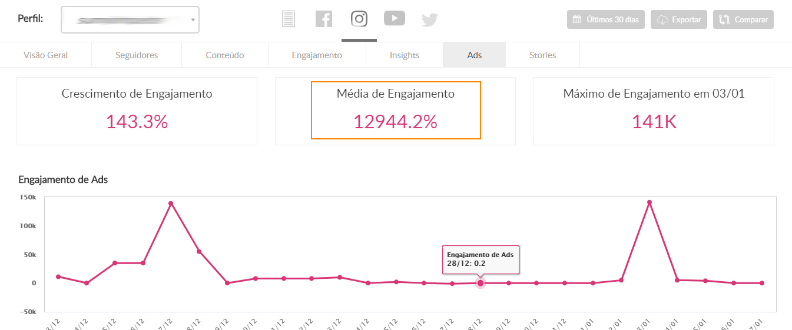Switch to the Facebook network icon

[x=324, y=19]
